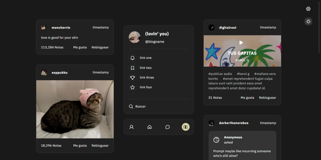Toggle light mode with sun icon
321x160 pixels.
tap(308, 22)
